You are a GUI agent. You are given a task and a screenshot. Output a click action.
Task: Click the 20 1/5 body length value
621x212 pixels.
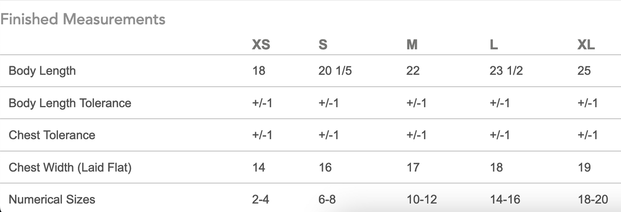click(335, 71)
